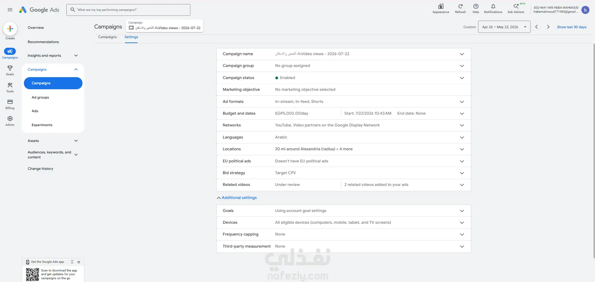Open the main hamburger menu

[10, 10]
